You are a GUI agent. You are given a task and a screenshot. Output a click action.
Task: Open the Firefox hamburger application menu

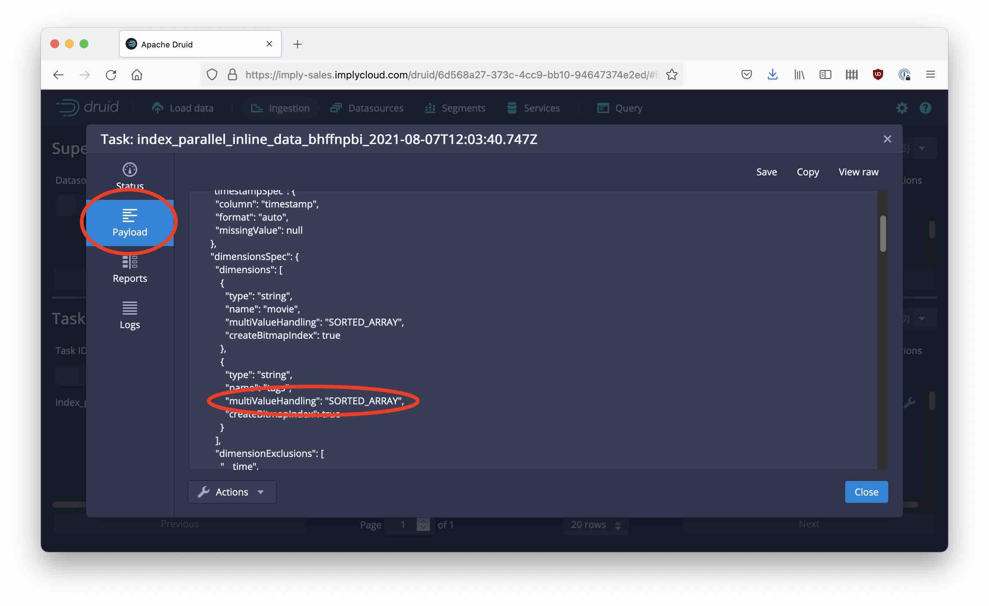tap(930, 75)
